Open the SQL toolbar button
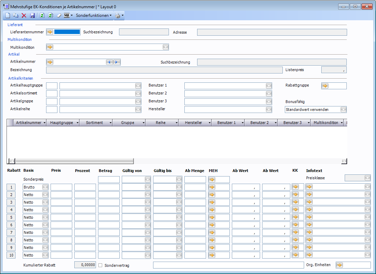The width and height of the screenshot is (376, 274). point(67,15)
